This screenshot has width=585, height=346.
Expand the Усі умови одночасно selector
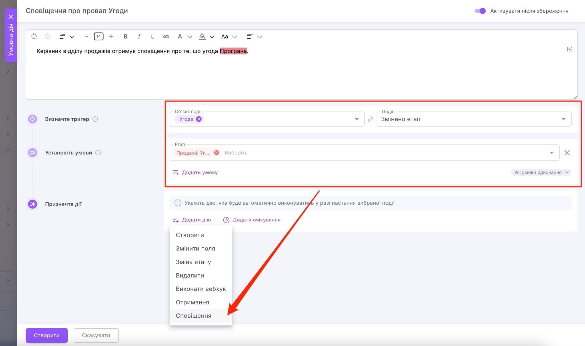tap(541, 172)
